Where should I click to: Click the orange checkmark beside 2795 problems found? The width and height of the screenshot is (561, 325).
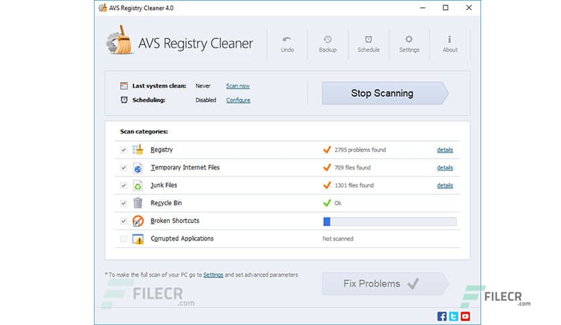coord(327,150)
